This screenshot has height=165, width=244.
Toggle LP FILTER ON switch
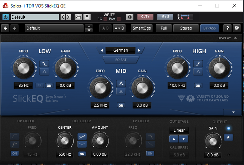150,153
